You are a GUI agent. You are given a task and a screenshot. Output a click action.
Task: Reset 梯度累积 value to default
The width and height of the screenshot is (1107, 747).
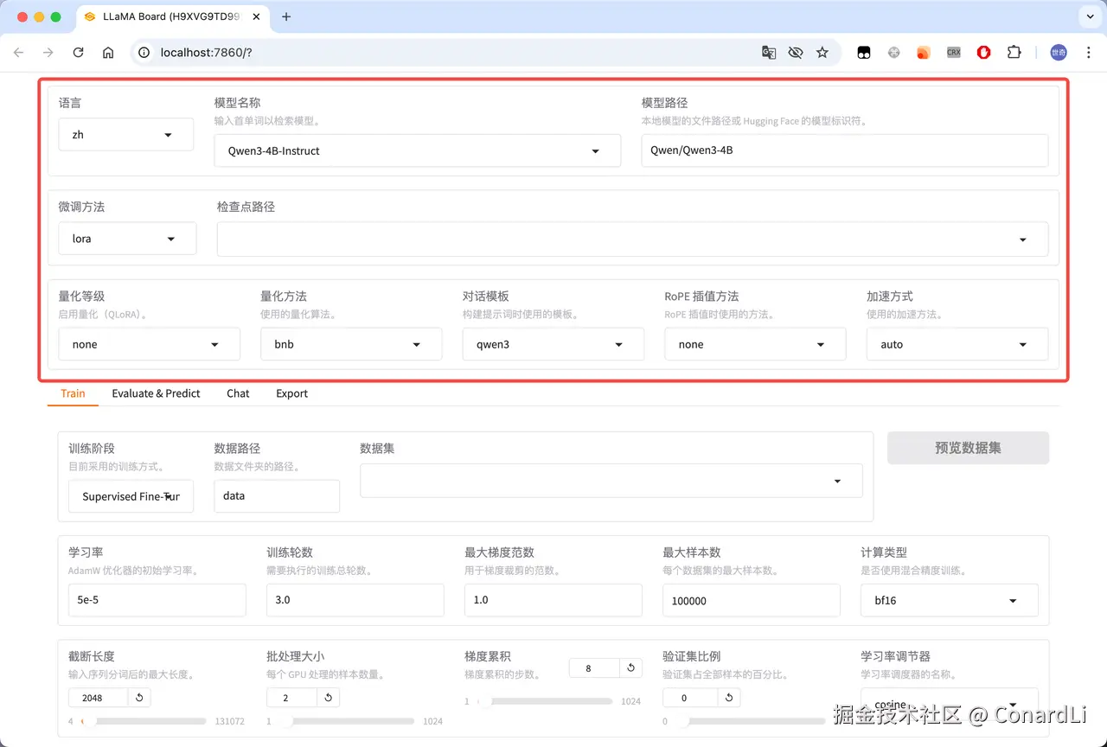click(630, 668)
